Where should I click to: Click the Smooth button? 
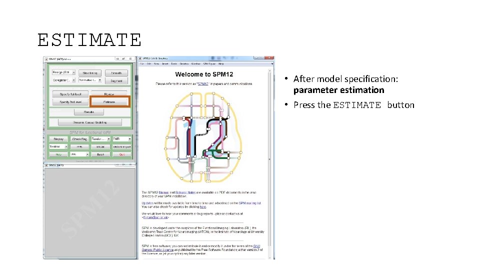click(116, 73)
